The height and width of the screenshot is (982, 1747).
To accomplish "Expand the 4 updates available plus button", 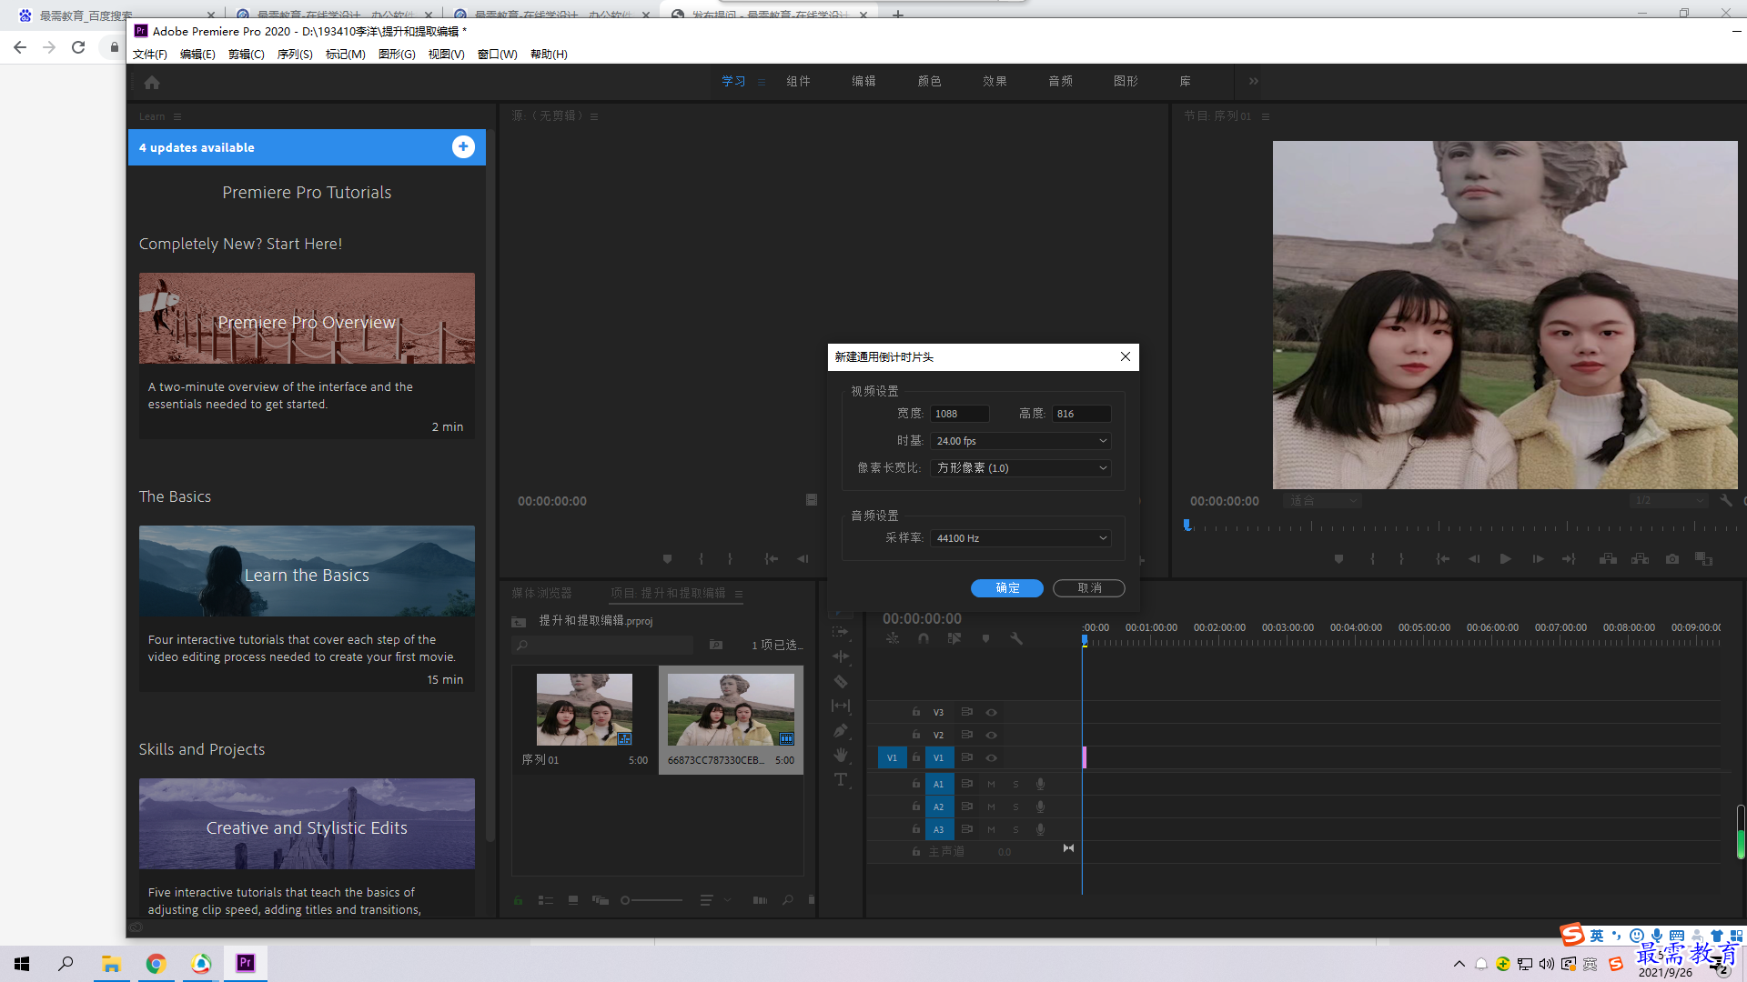I will 463,147.
